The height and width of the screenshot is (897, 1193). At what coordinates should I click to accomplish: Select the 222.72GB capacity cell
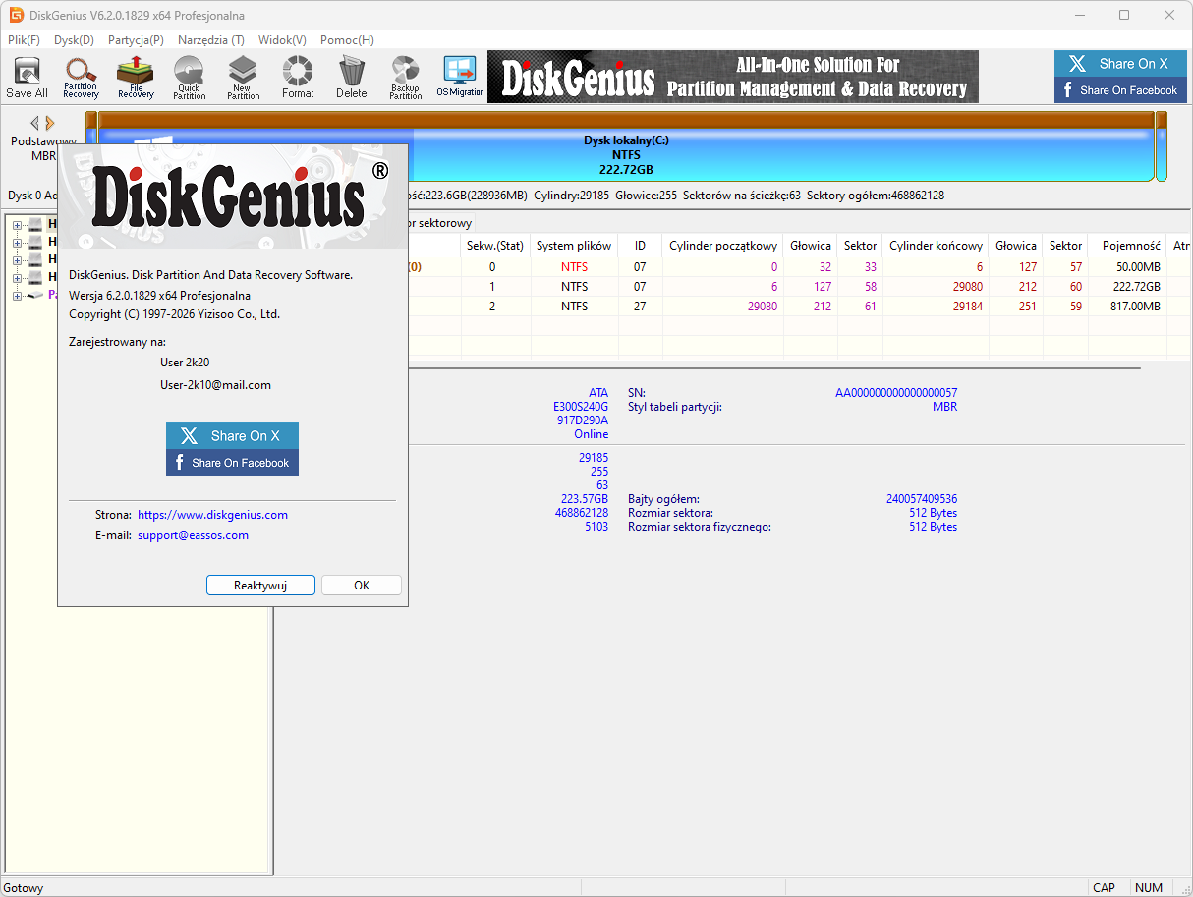pyautogui.click(x=1137, y=287)
